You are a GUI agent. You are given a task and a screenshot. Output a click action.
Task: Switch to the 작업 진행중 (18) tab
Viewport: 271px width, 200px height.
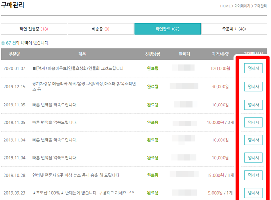(34, 29)
